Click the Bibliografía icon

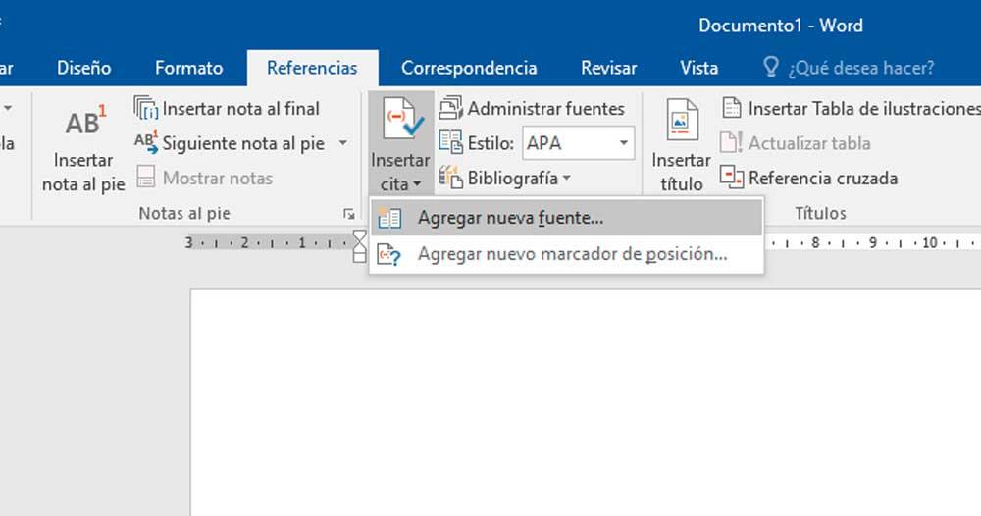pyautogui.click(x=450, y=177)
